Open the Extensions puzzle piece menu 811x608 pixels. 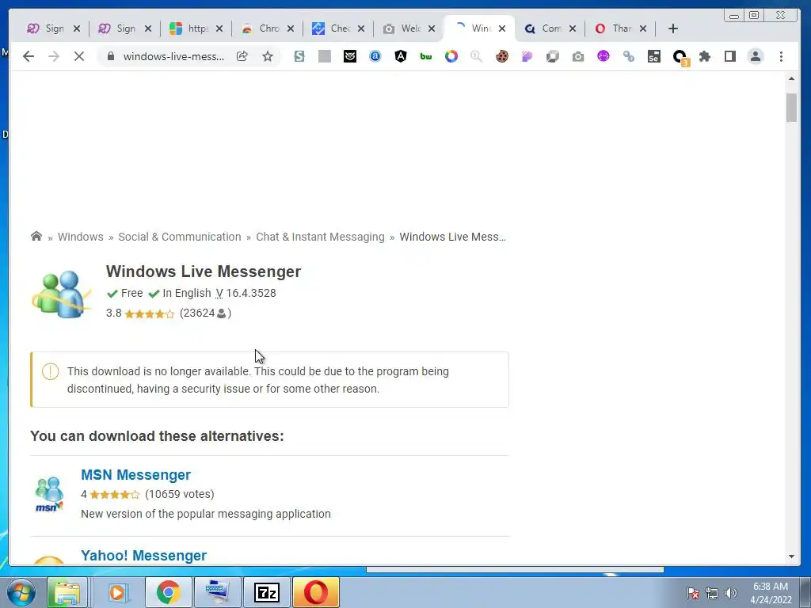coord(704,56)
